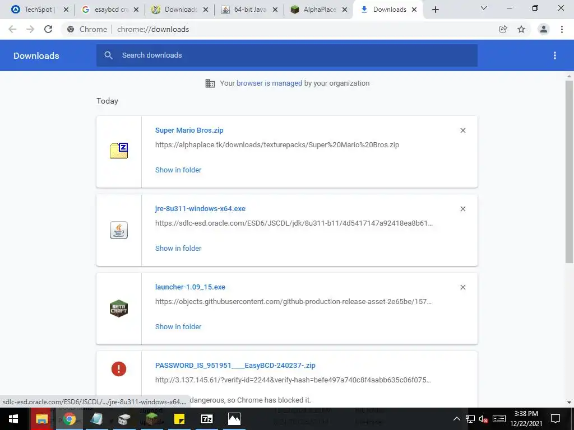Remove Super Mario Bros.zip from list
The width and height of the screenshot is (574, 430).
462,130
